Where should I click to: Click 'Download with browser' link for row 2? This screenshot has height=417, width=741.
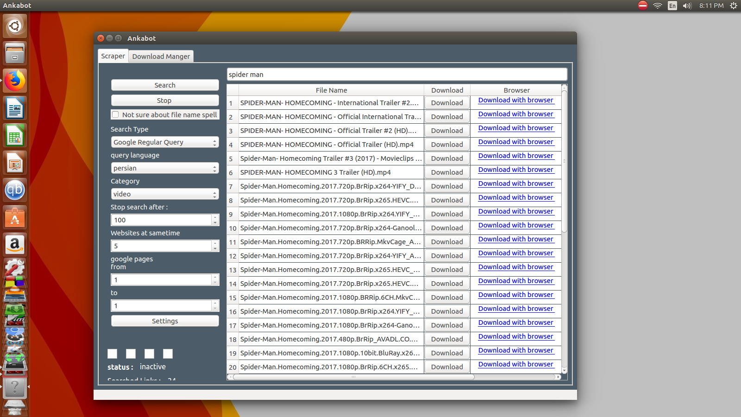click(516, 114)
